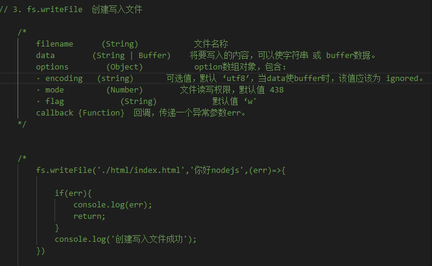Place cursor on the 'flag' parameter

coord(54,102)
